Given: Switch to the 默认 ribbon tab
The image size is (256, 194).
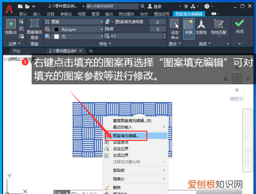Looking at the screenshot, I should pos(23,14).
